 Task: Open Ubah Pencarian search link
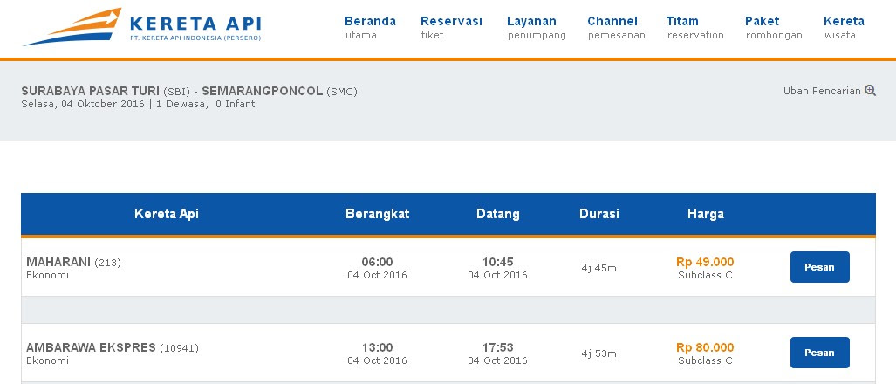pyautogui.click(x=822, y=91)
